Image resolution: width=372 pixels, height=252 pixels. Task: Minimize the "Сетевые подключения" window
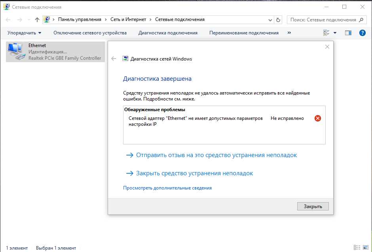tap(326, 7)
